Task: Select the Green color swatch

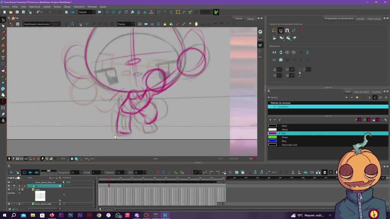Action: point(272,137)
